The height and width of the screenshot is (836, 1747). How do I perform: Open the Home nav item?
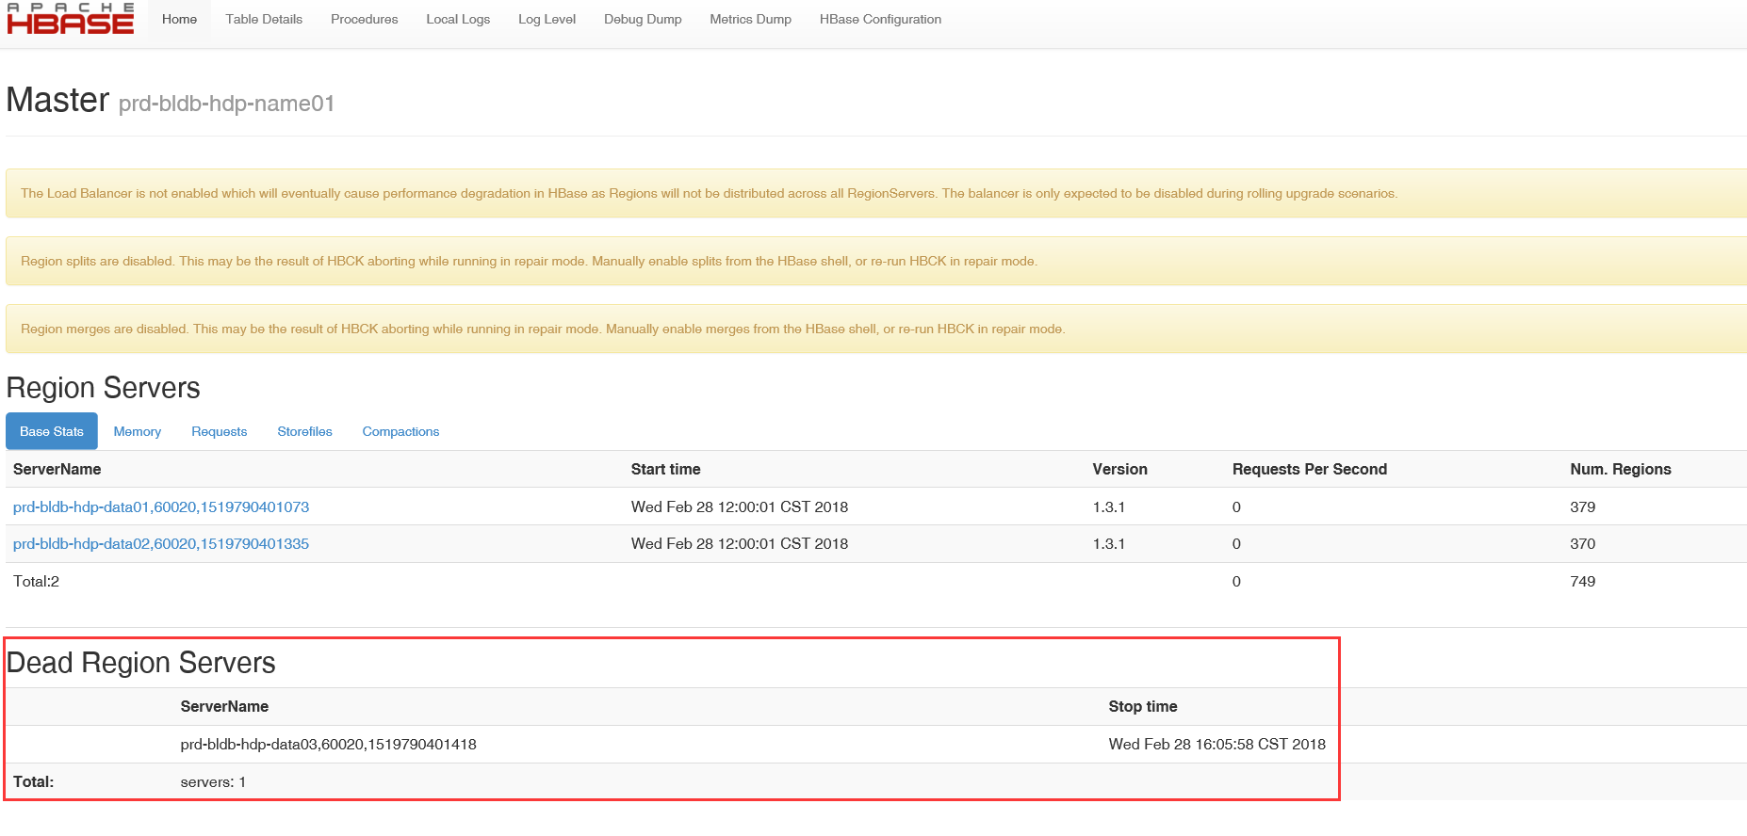tap(179, 19)
